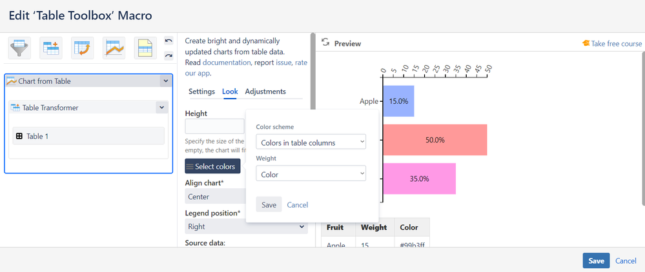Click the Weight column header in preview table
The height and width of the screenshot is (272, 645).
[374, 228]
